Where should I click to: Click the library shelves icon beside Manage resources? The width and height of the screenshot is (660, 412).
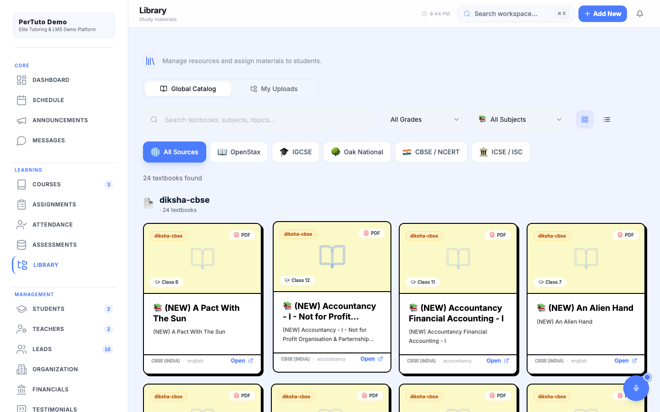[150, 61]
